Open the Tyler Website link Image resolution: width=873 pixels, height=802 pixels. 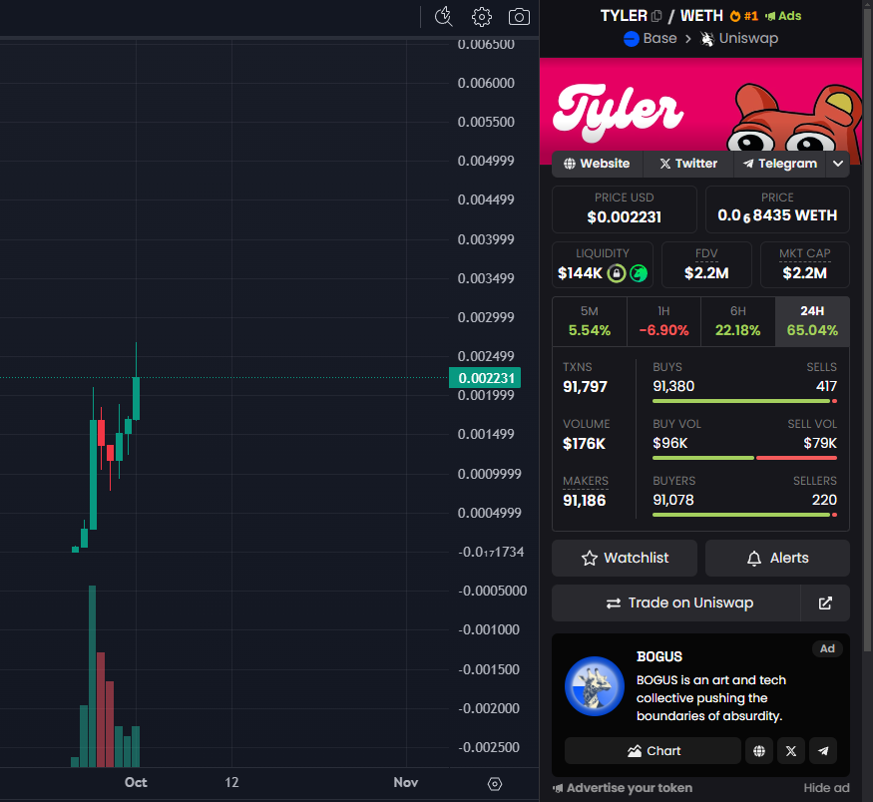tap(597, 164)
